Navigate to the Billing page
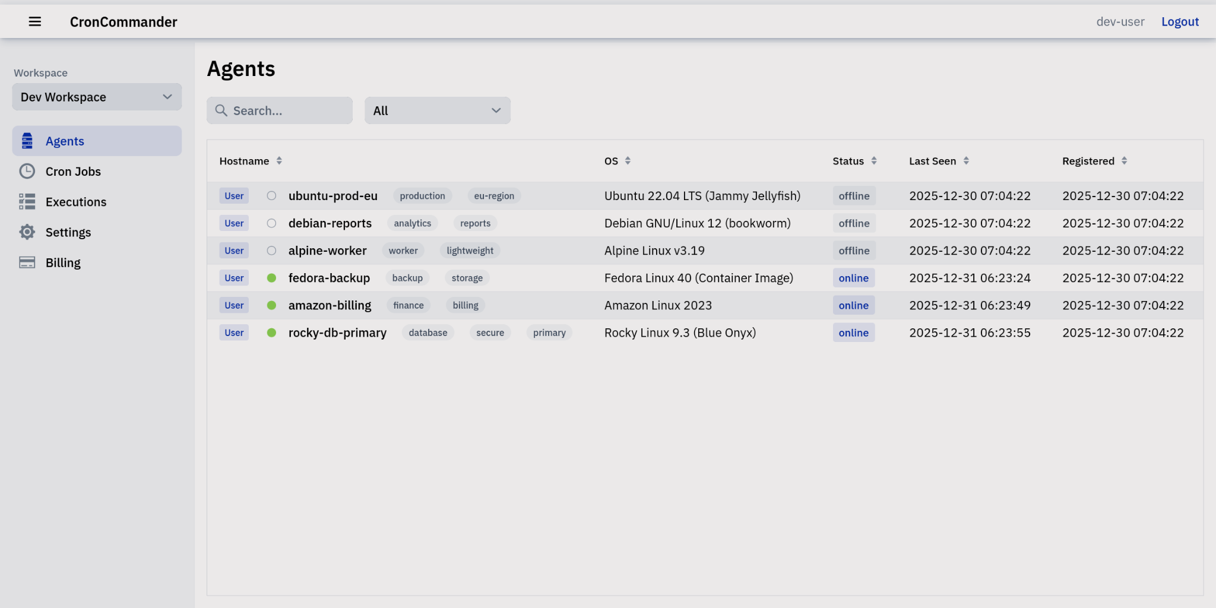Viewport: 1216px width, 608px height. point(63,262)
